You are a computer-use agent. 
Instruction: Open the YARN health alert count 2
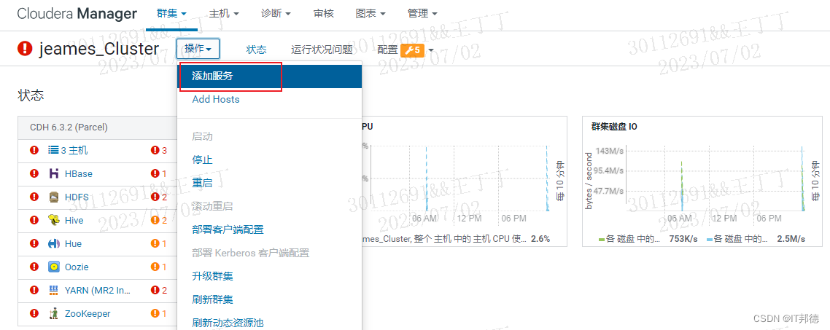point(159,290)
